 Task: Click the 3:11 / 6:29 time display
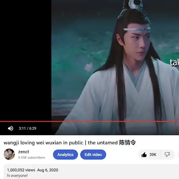[27, 128]
